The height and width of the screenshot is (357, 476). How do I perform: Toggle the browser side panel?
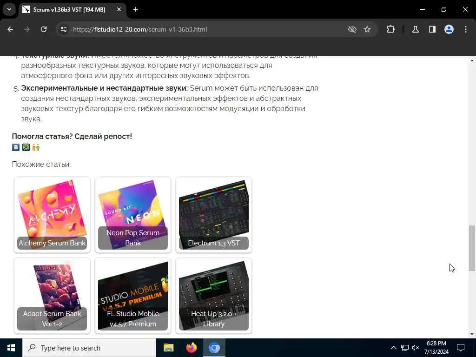432,29
